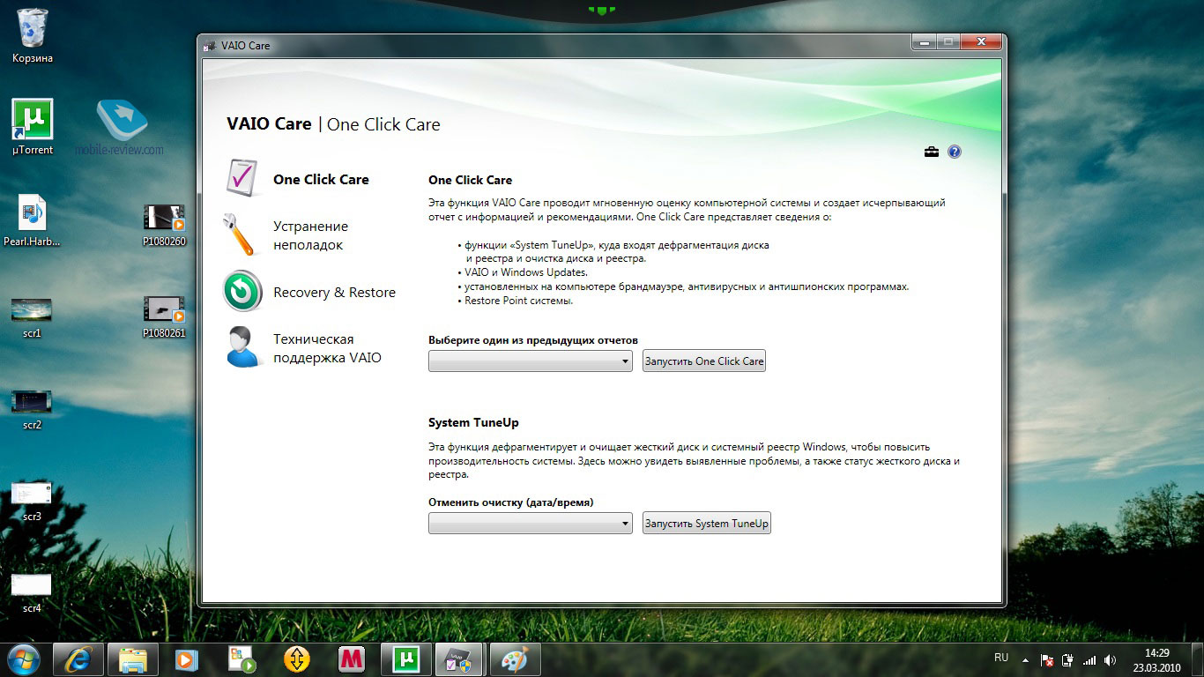
Task: Launch Windows Media Player from the taskbar
Action: [x=188, y=659]
